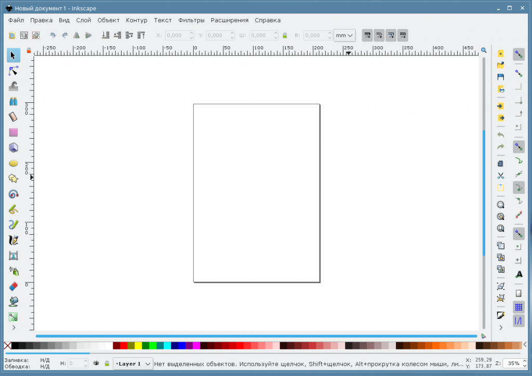Open the Слой menu
Viewport: 532px width, 376px height.
84,20
